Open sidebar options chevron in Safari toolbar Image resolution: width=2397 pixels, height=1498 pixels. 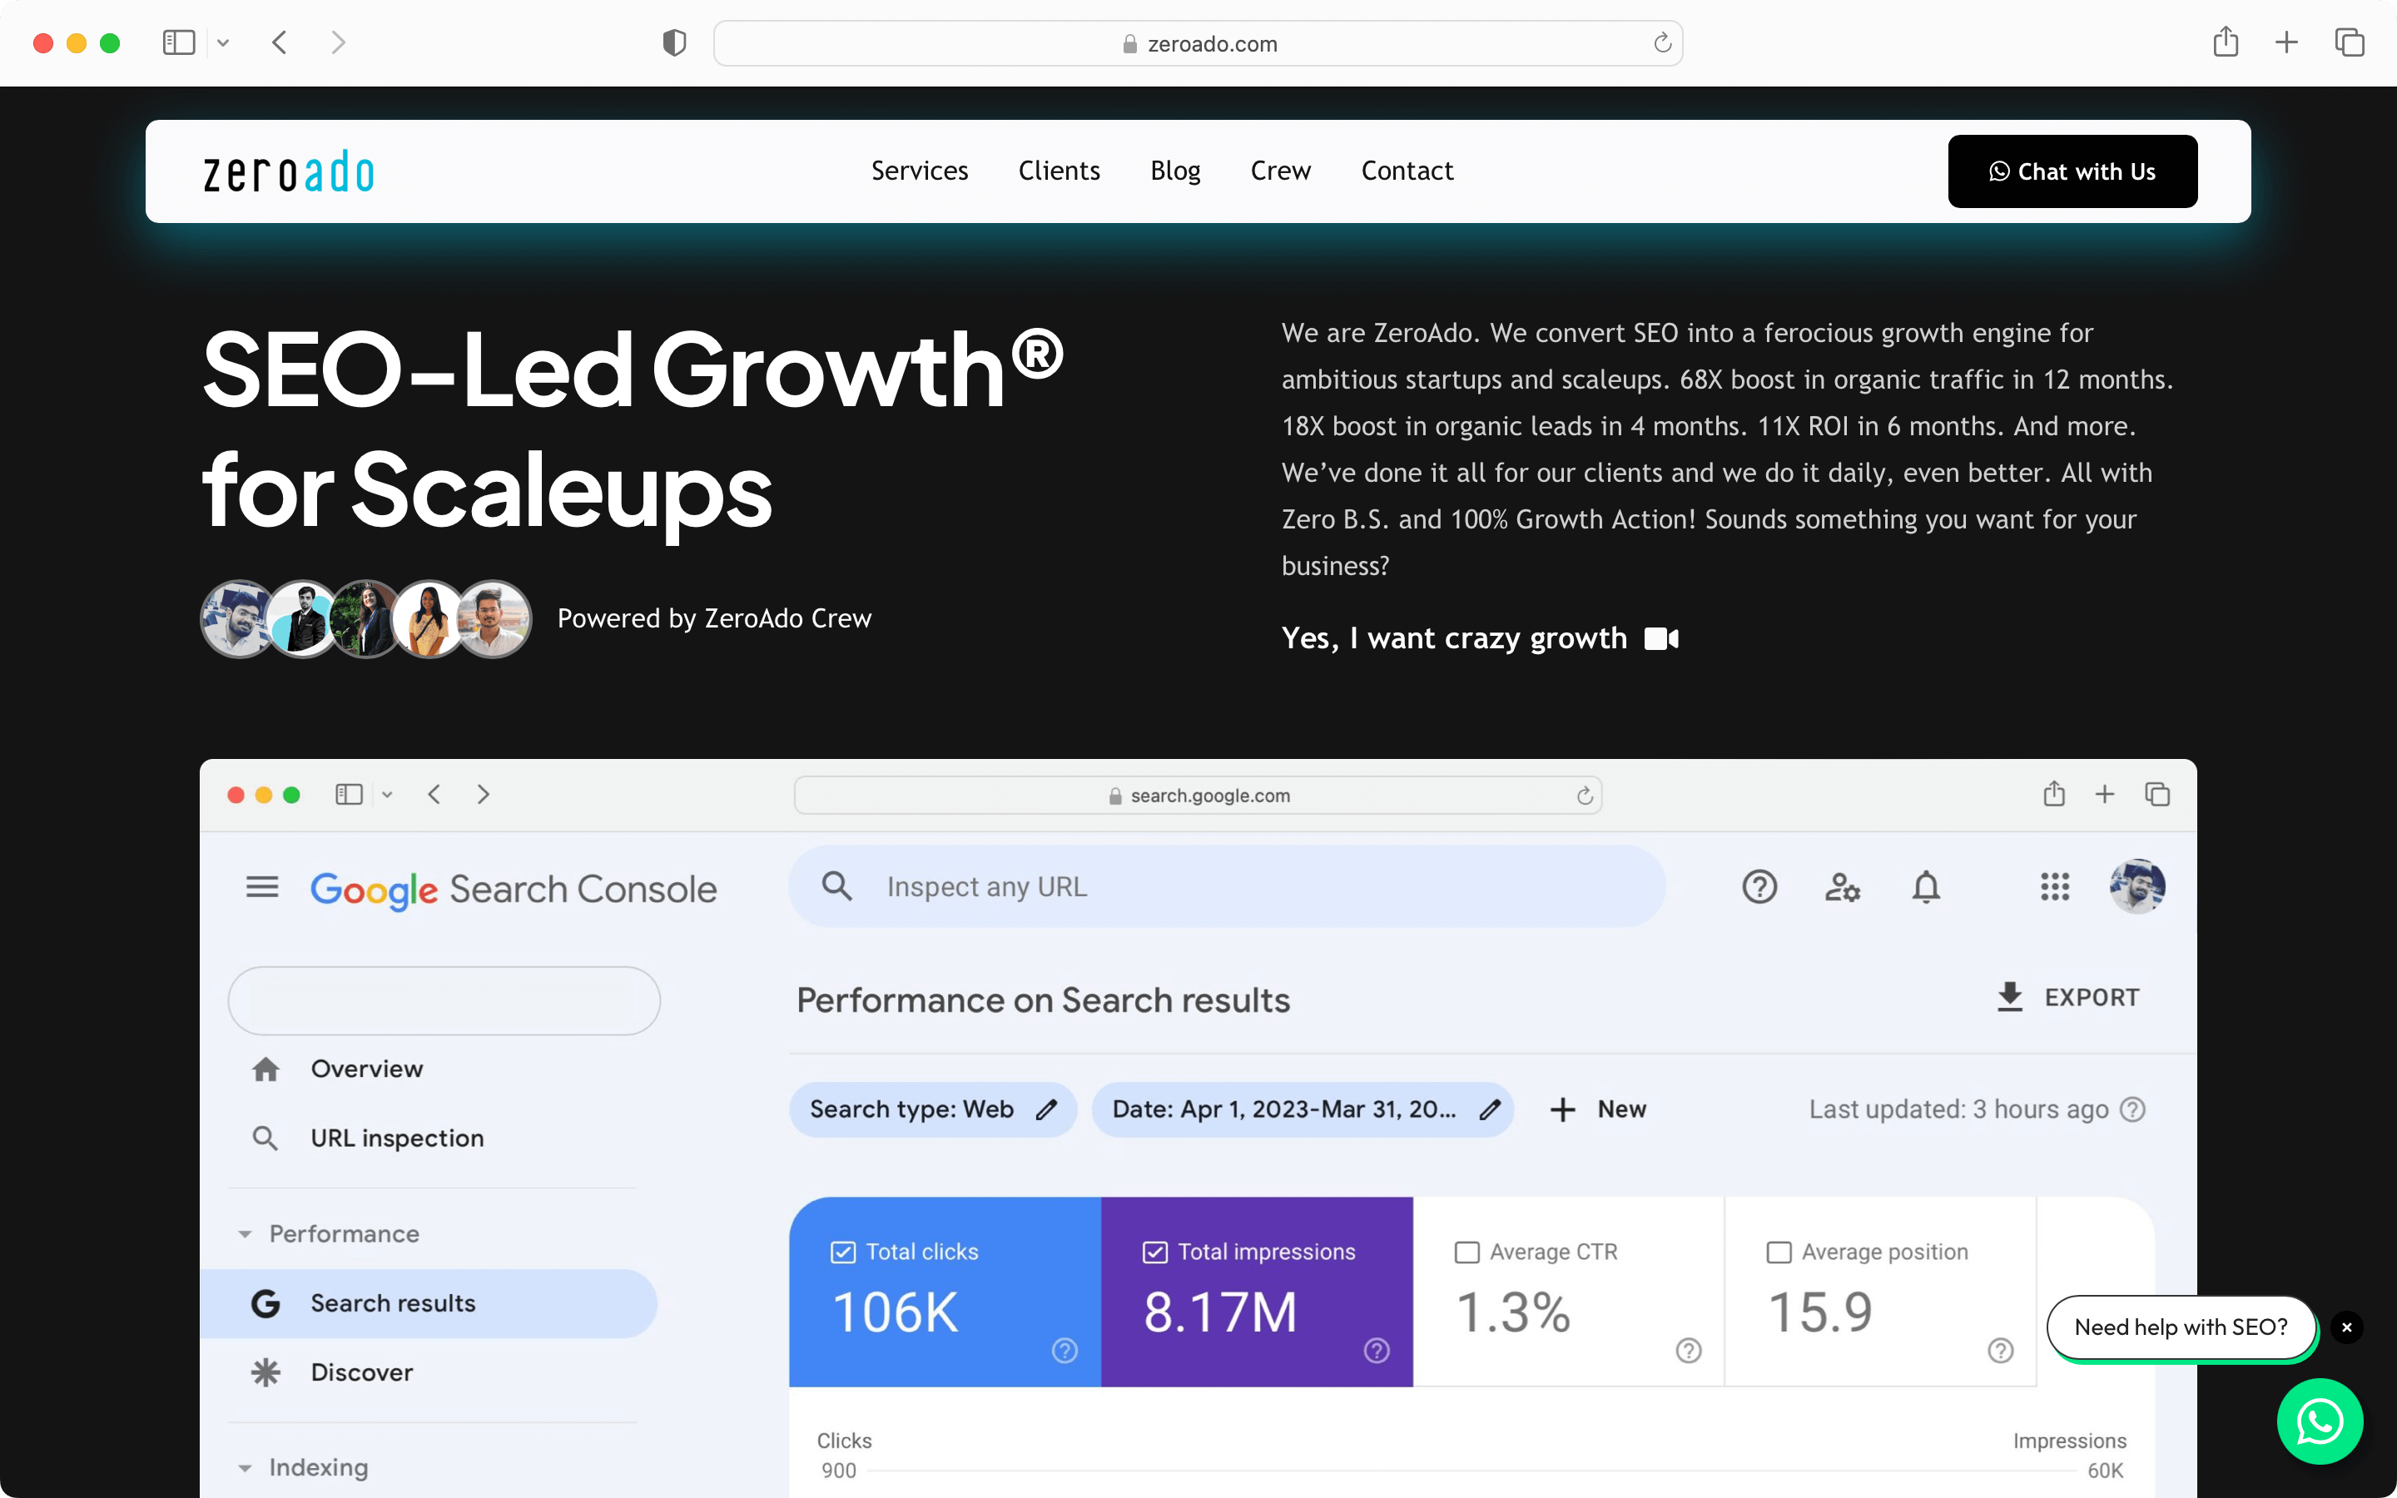(x=223, y=42)
